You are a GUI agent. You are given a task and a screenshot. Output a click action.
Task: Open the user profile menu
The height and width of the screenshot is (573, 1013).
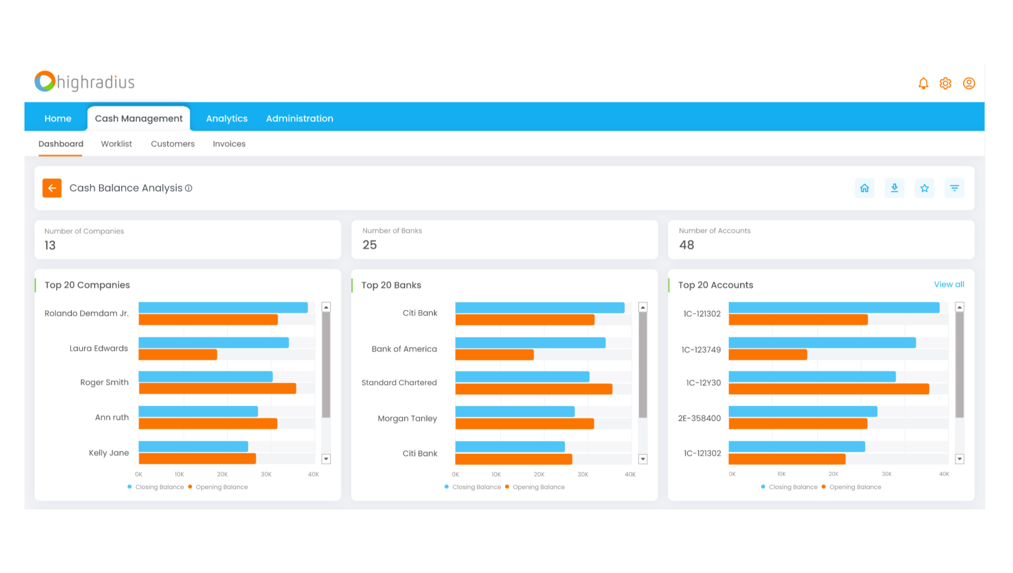coord(968,83)
